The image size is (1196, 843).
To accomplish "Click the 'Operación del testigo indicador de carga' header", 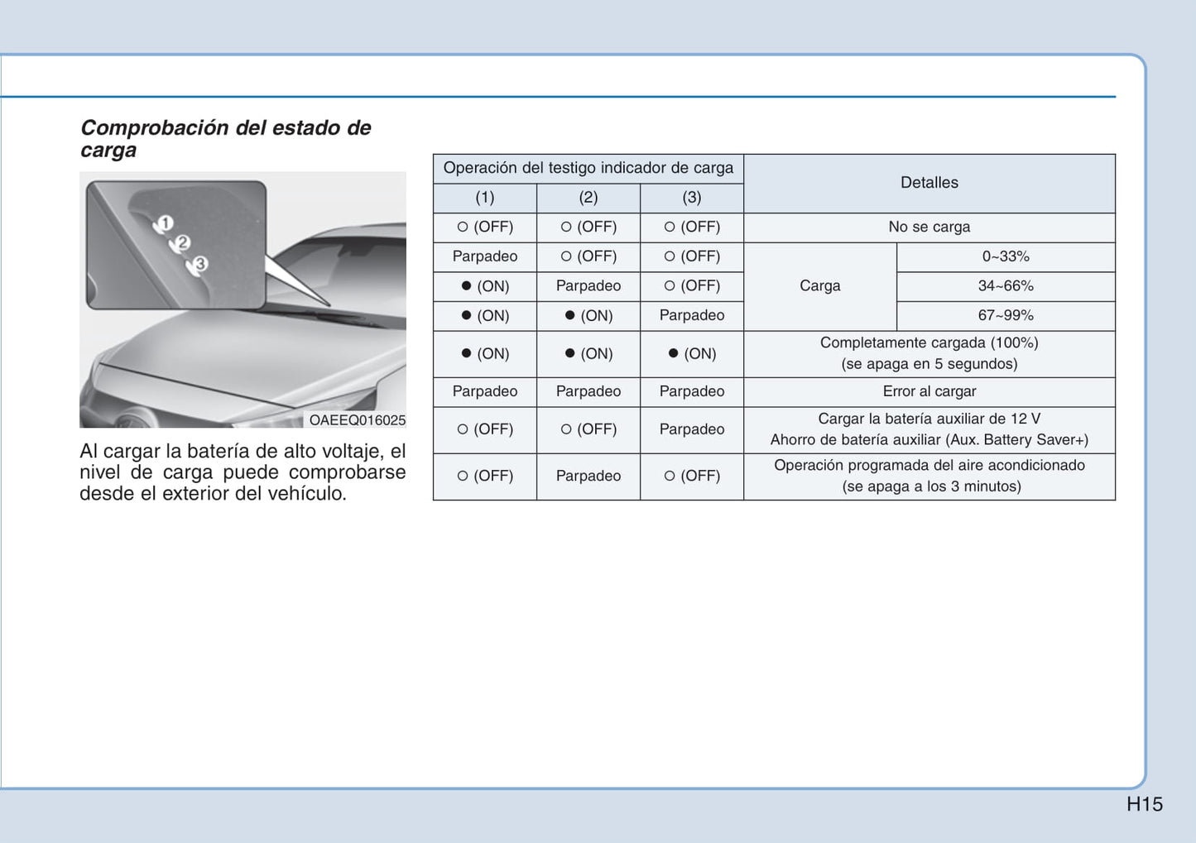I will click(588, 168).
